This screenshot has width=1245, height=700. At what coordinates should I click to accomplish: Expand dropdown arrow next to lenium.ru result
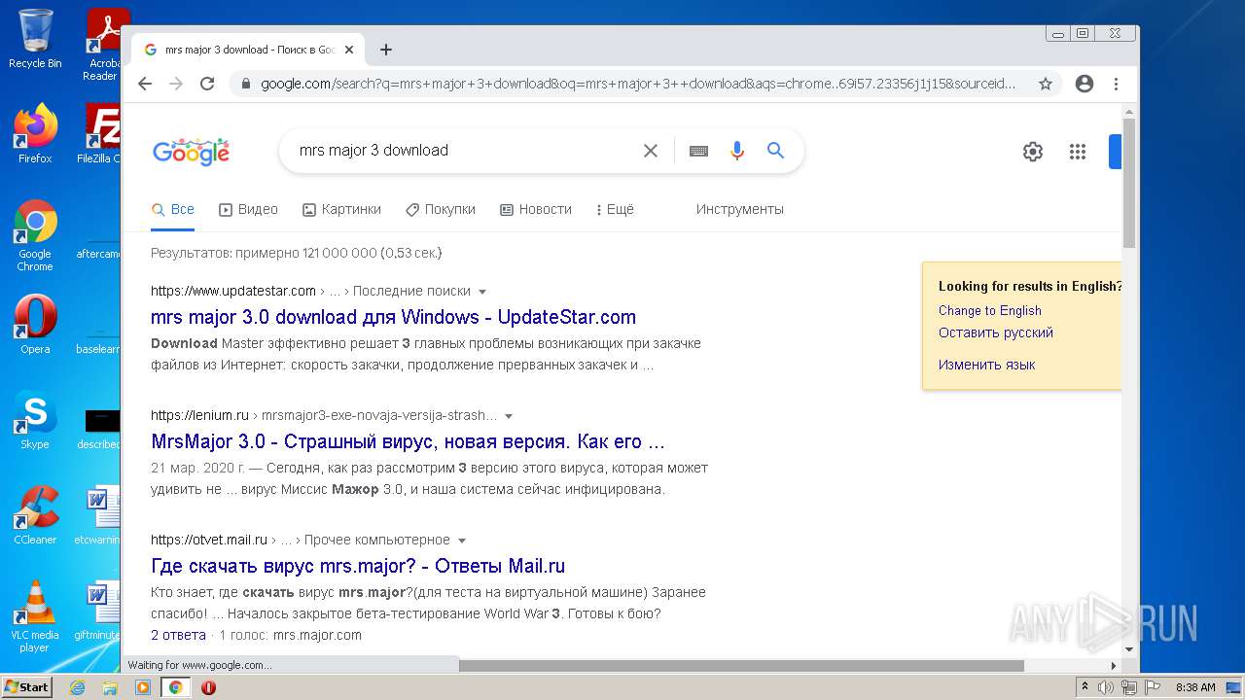[x=509, y=416]
